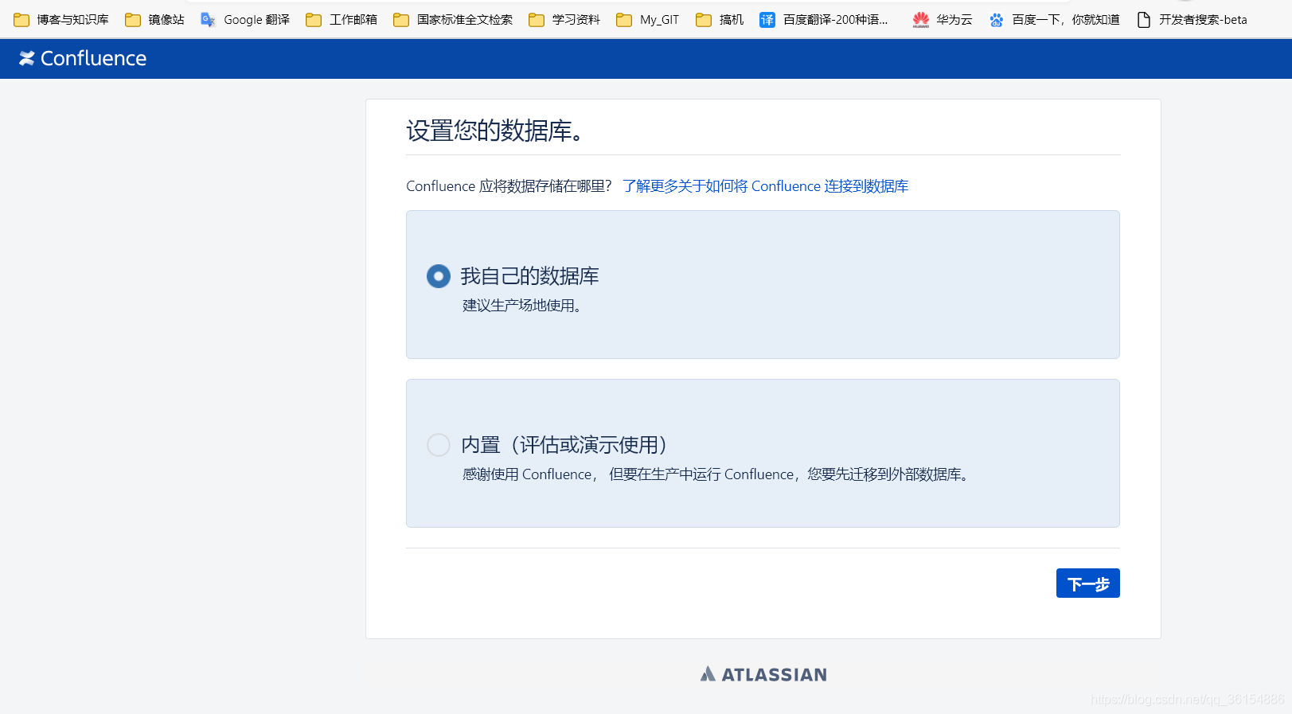Open the 搞机 bookmark folder
1292x714 pixels.
pyautogui.click(x=720, y=19)
